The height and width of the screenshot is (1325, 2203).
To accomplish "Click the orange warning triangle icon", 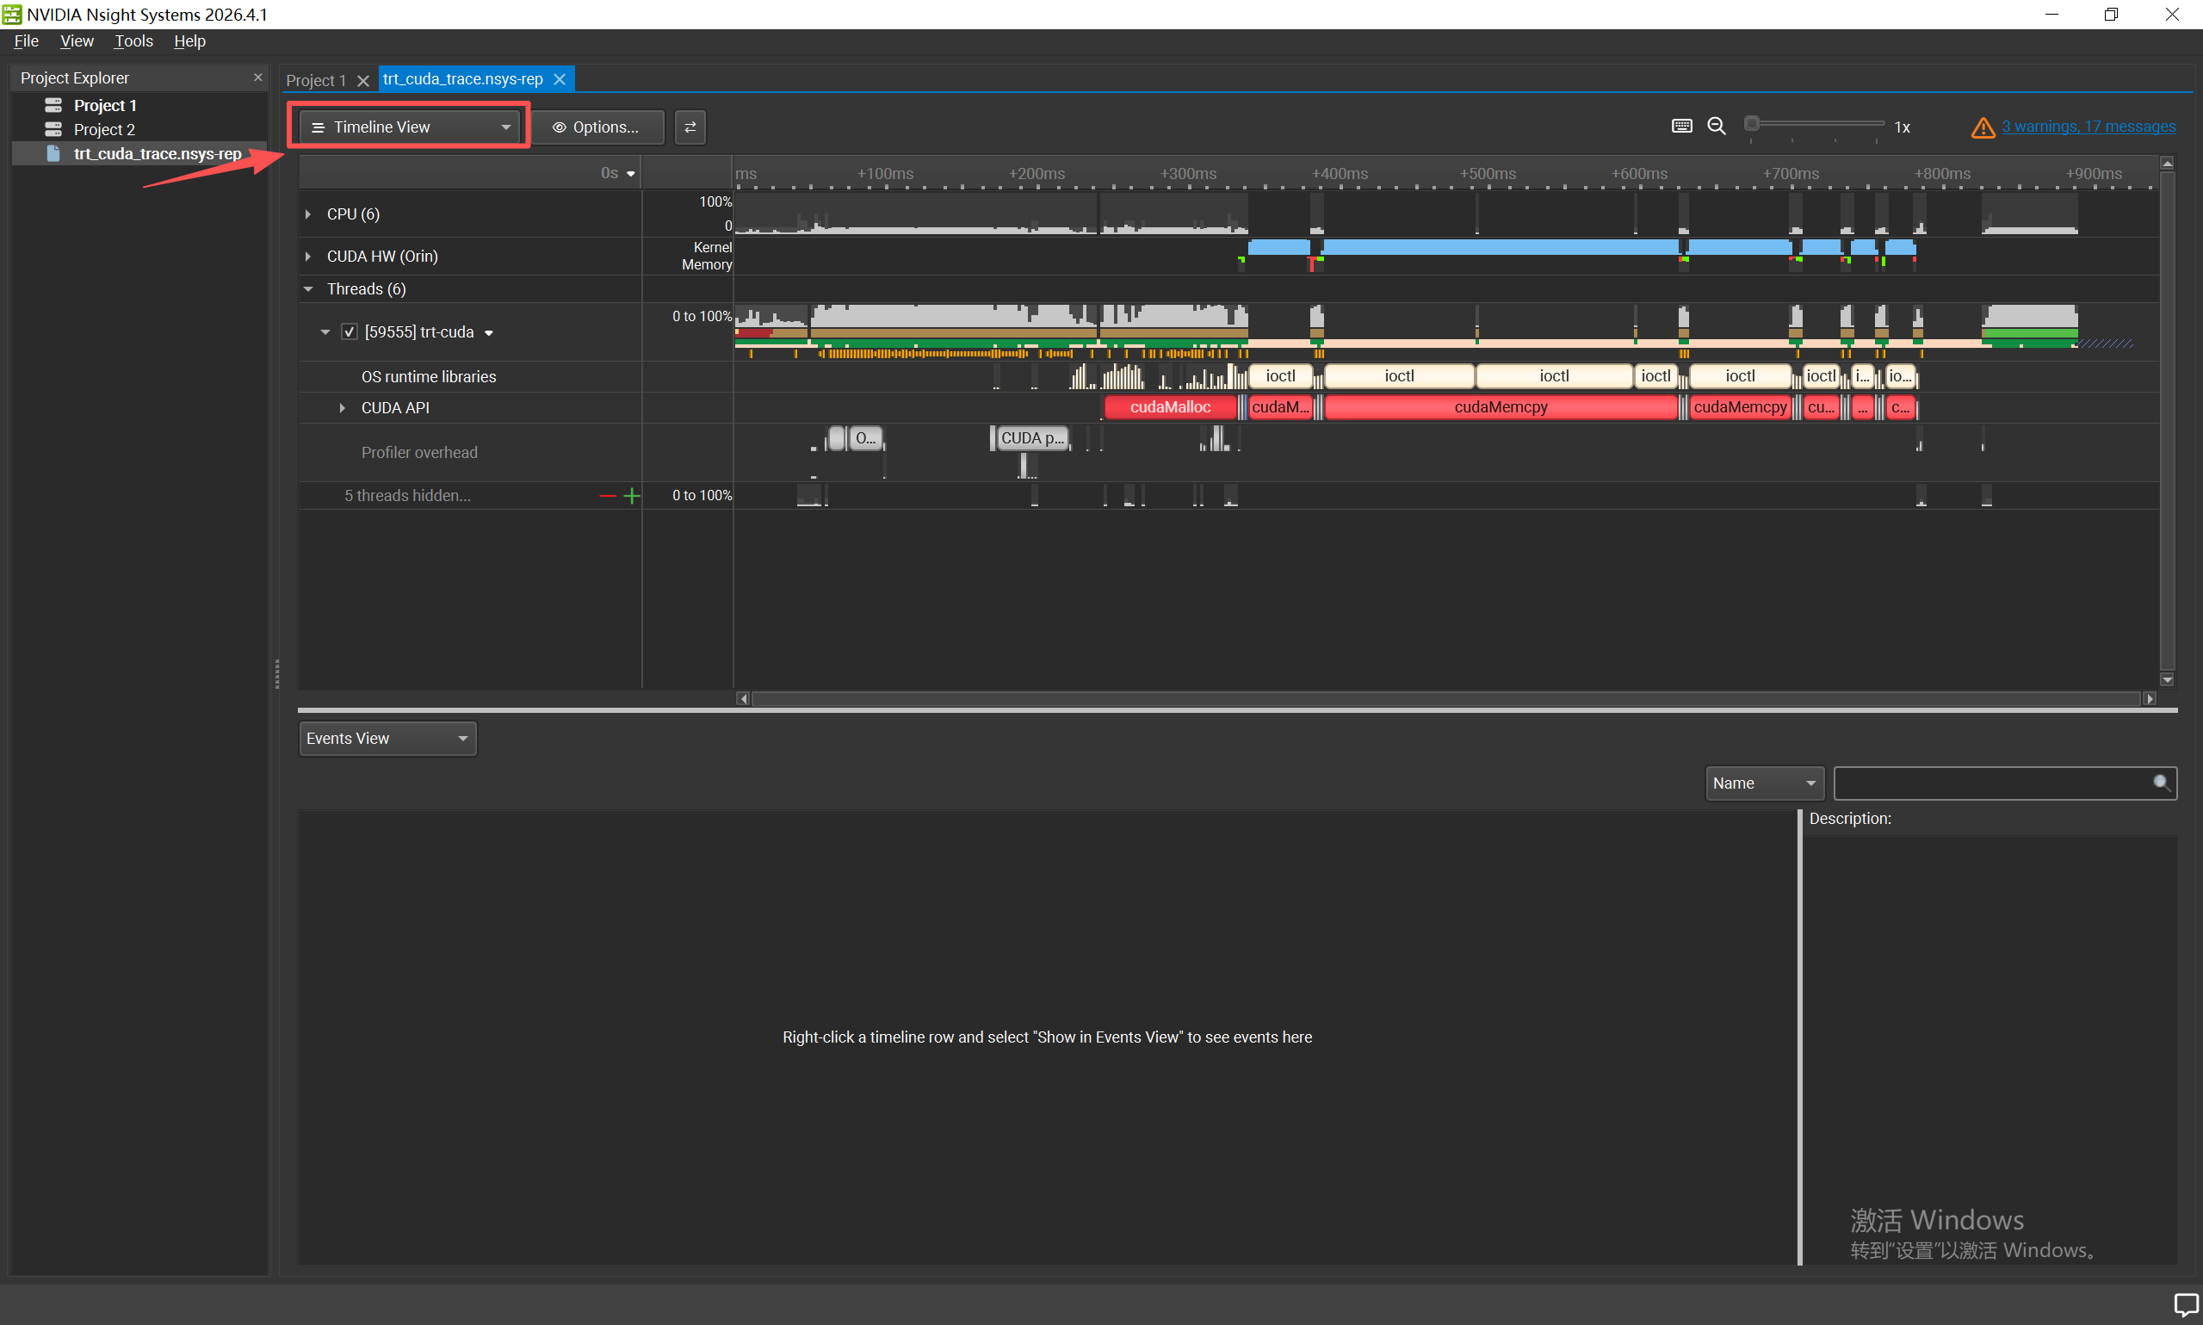I will [1983, 127].
